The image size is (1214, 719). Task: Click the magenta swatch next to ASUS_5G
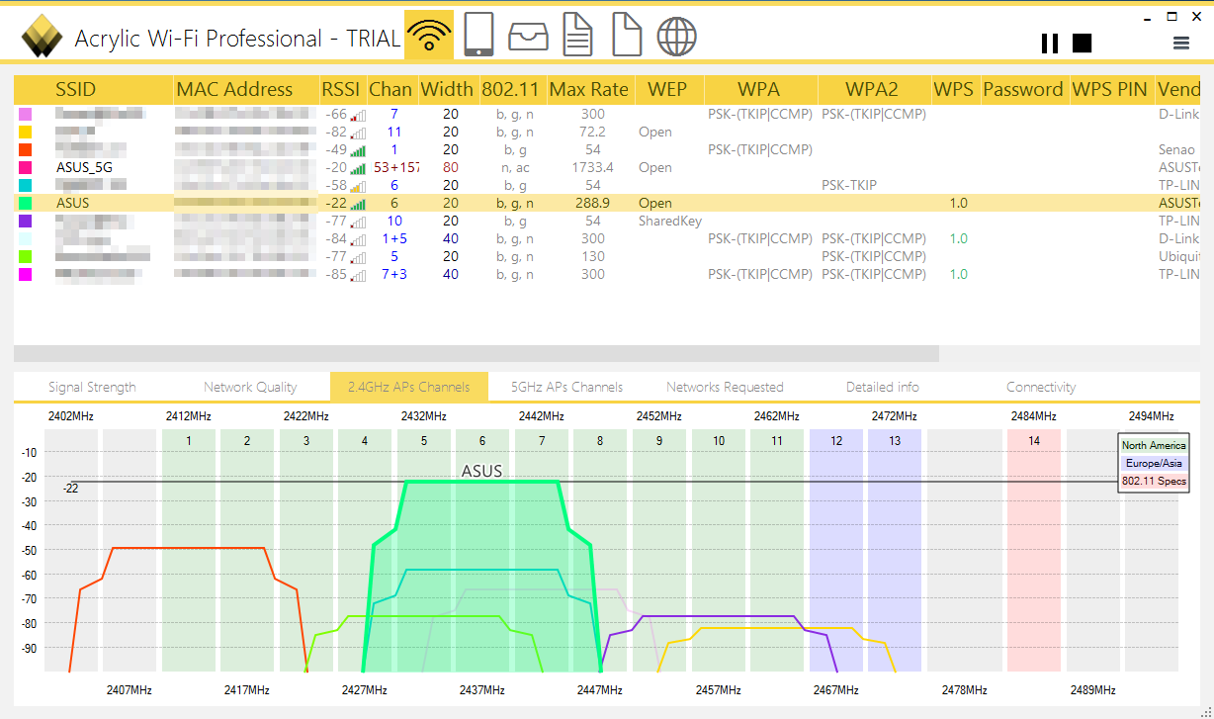coord(26,167)
